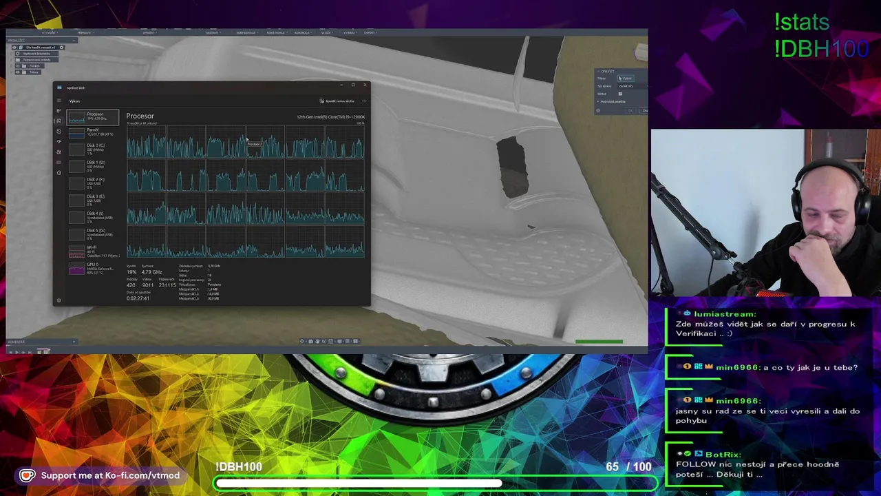Select the 'Tělesa' folder in browser tree
Image resolution: width=881 pixels, height=496 pixels.
click(34, 72)
